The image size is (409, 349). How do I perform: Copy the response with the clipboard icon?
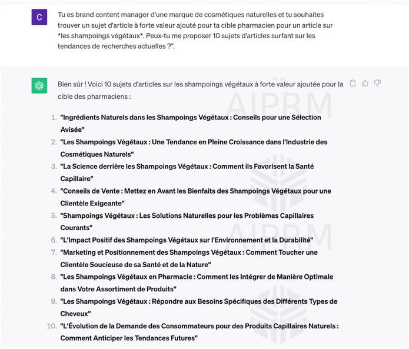pyautogui.click(x=353, y=83)
